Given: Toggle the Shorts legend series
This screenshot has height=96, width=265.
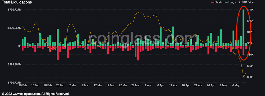Looking at the screenshot, I should point(217,2).
